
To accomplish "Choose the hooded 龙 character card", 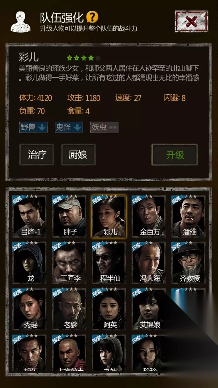I will point(29,262).
